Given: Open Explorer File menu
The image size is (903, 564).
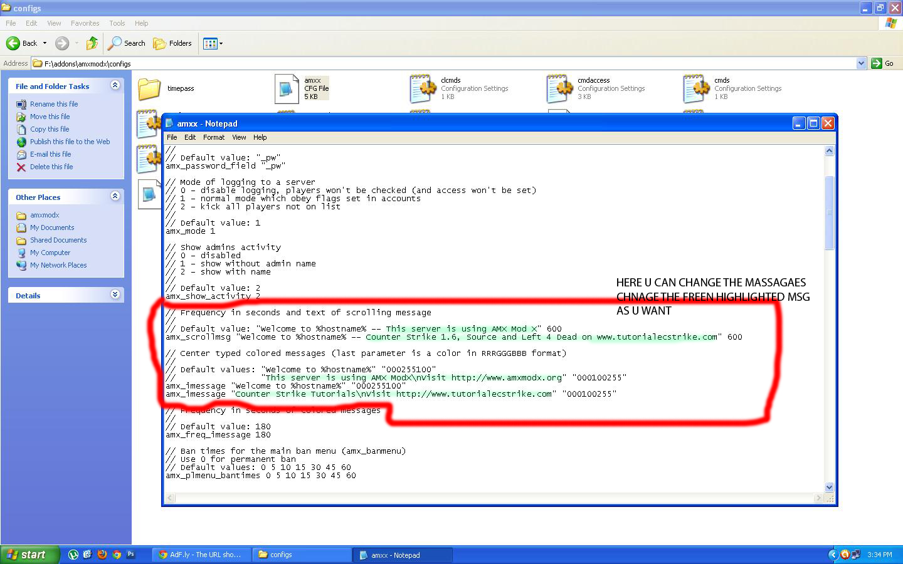Looking at the screenshot, I should pos(11,23).
